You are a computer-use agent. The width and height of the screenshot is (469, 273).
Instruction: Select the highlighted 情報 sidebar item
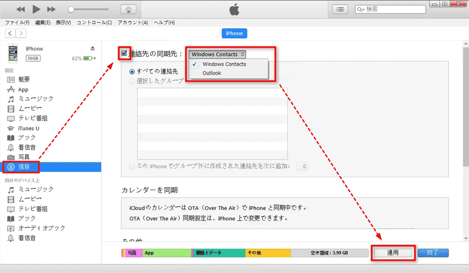(51, 167)
